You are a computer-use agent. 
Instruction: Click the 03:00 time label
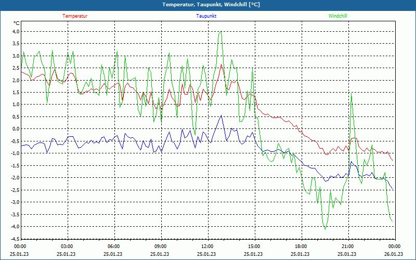pos(67,246)
